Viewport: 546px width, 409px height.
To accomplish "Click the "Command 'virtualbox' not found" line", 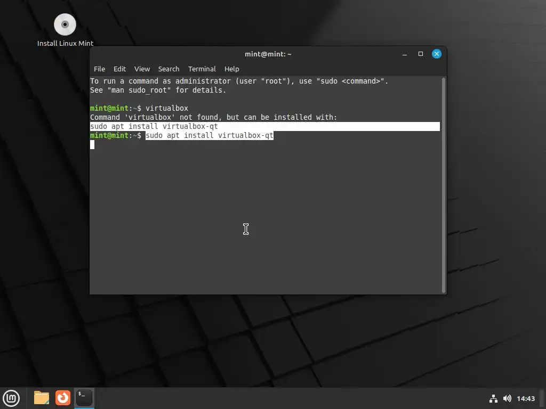I will [x=213, y=117].
